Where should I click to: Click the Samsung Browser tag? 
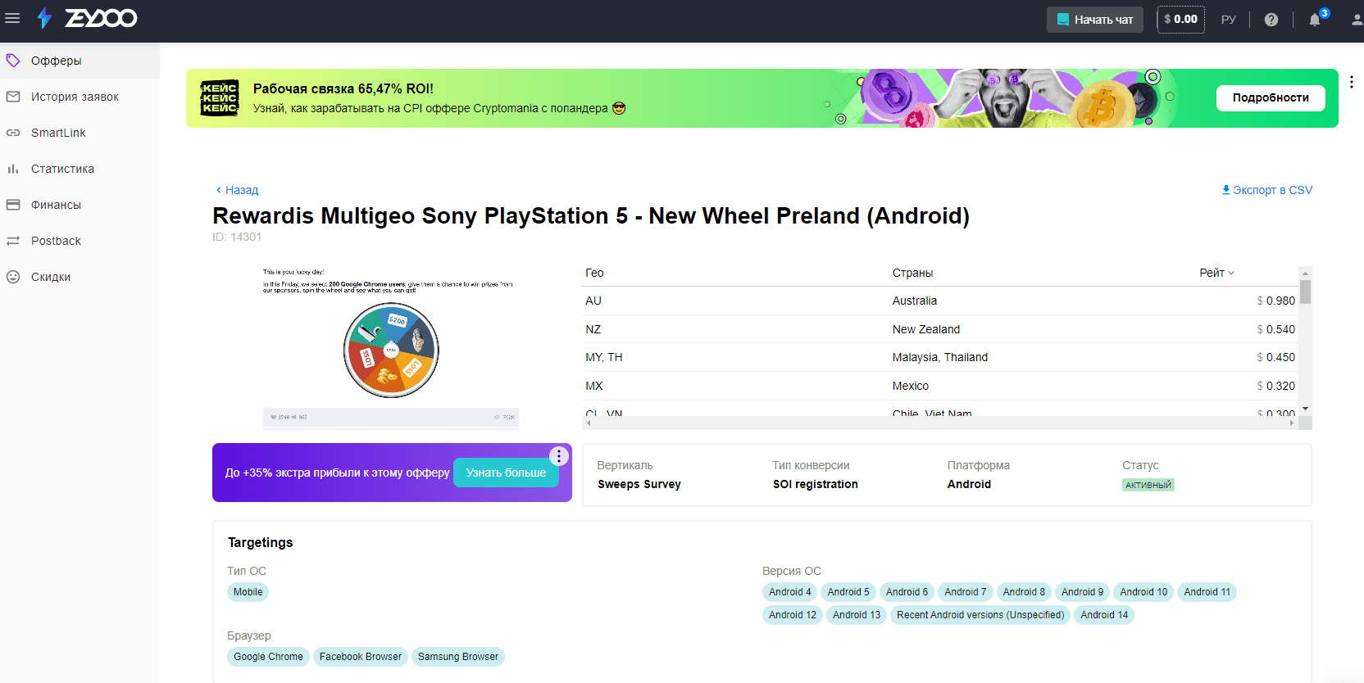pos(457,657)
